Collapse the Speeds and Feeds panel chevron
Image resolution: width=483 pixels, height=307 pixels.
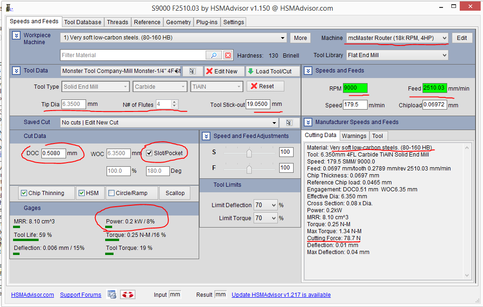click(x=308, y=71)
